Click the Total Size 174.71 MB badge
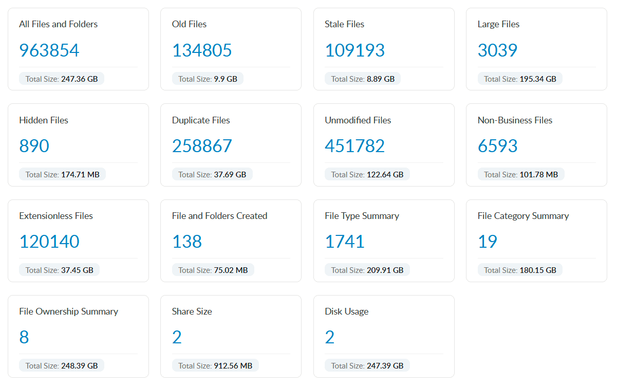Screen dimensions: 617x386 [62, 174]
